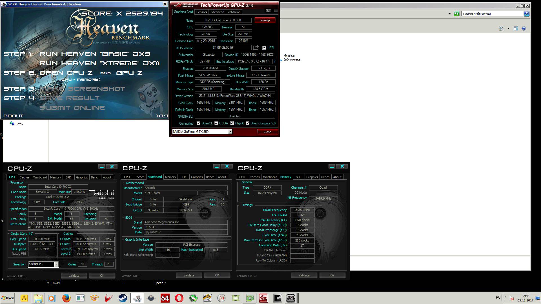Open the Start menu Пуск button
This screenshot has width=541, height=304.
coord(8,298)
